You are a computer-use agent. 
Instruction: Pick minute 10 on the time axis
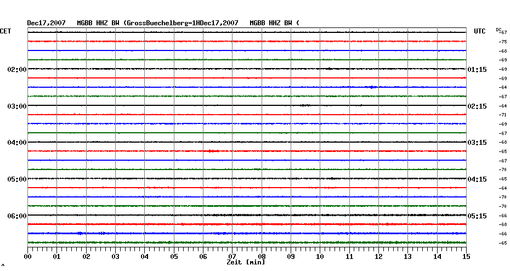[320, 257]
